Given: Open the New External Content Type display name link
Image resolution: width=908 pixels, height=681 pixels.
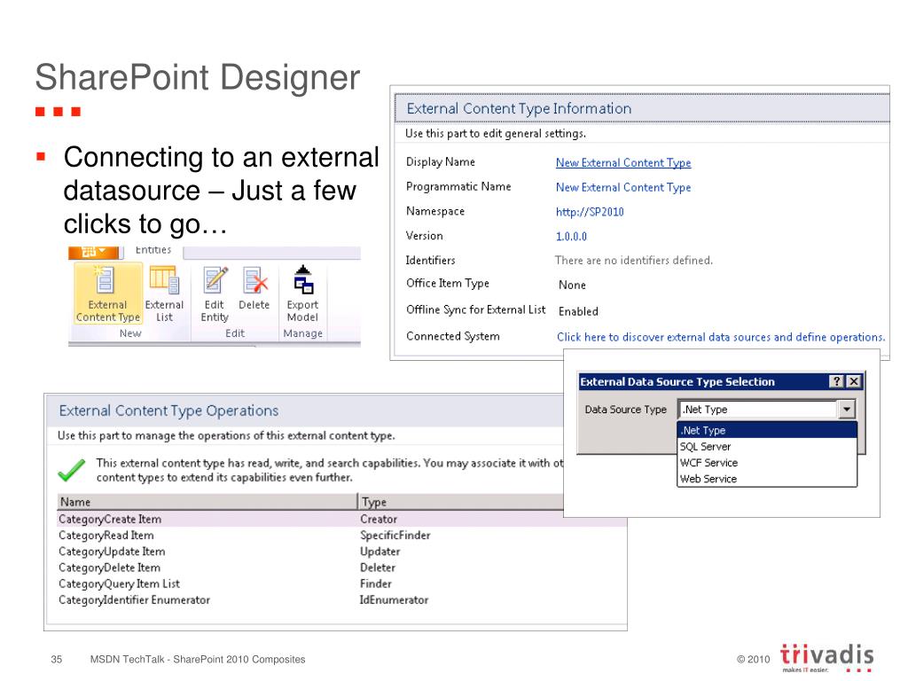Looking at the screenshot, I should [623, 163].
